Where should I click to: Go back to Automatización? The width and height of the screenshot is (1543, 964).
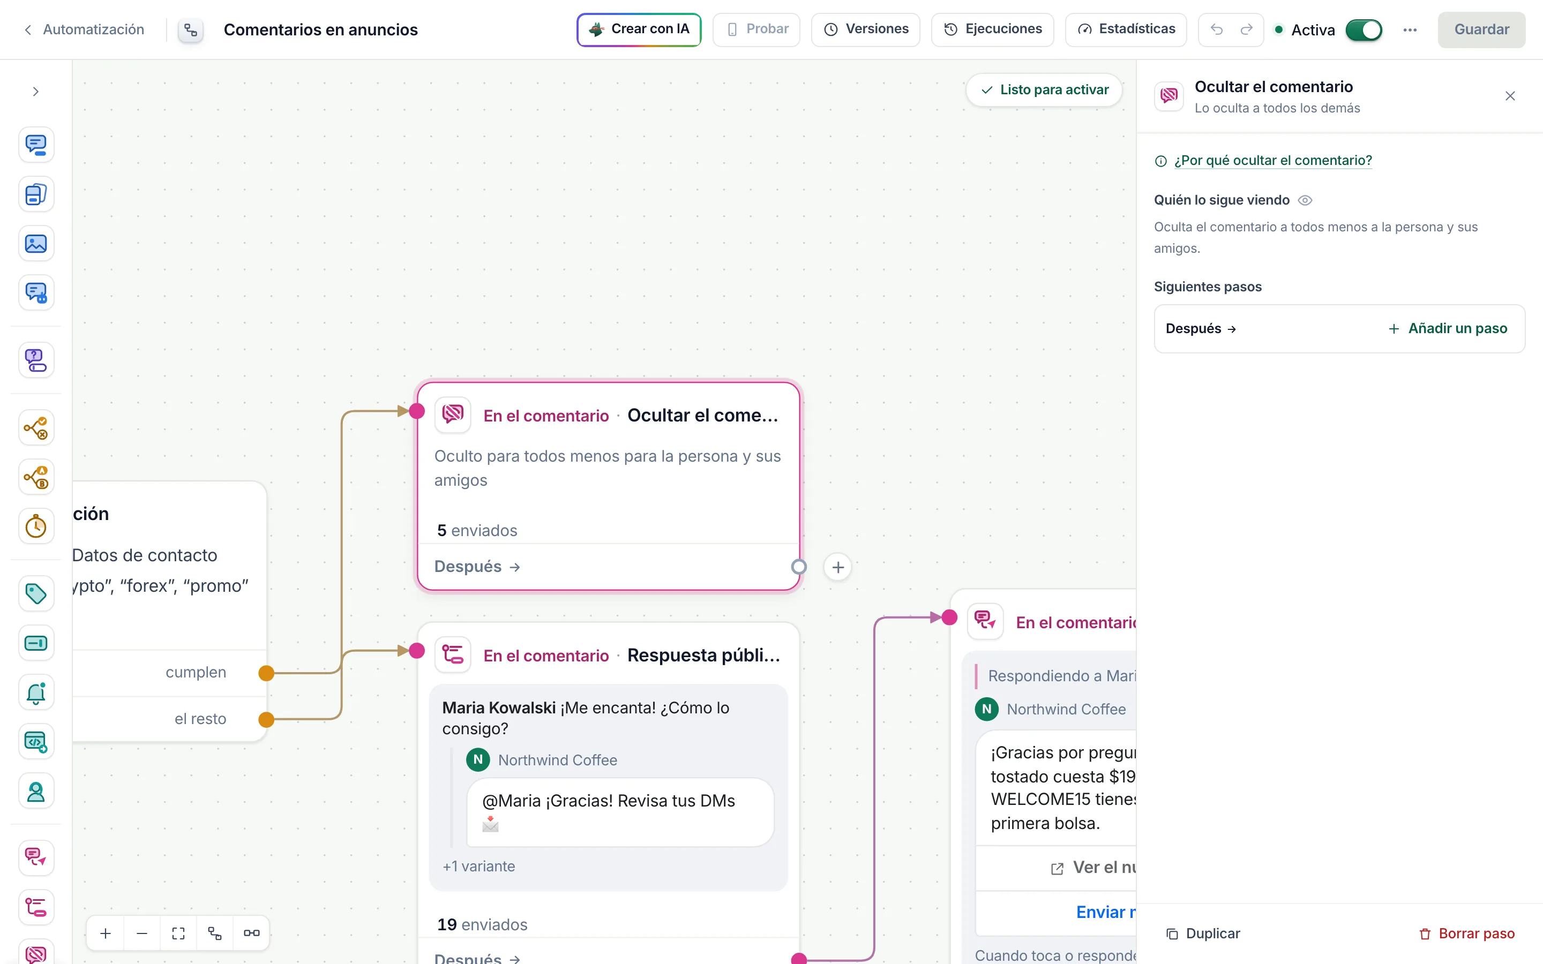(84, 29)
